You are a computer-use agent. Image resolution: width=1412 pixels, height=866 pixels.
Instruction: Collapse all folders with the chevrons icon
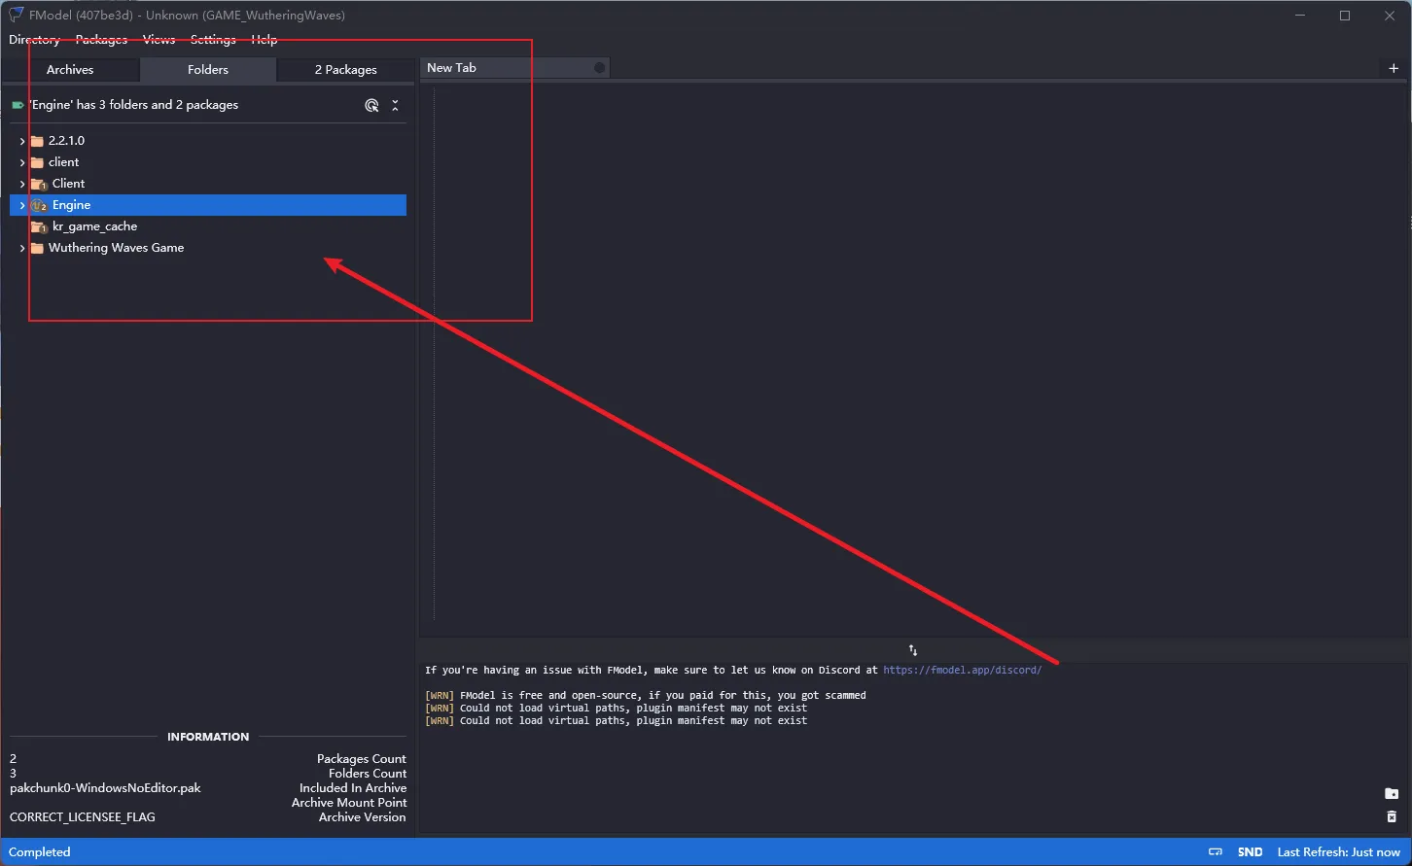pyautogui.click(x=395, y=105)
